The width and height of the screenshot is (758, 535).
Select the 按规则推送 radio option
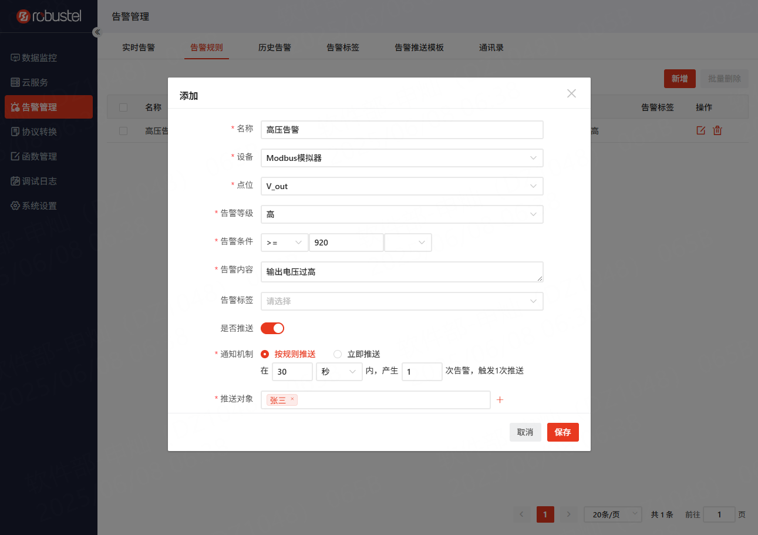tap(265, 354)
